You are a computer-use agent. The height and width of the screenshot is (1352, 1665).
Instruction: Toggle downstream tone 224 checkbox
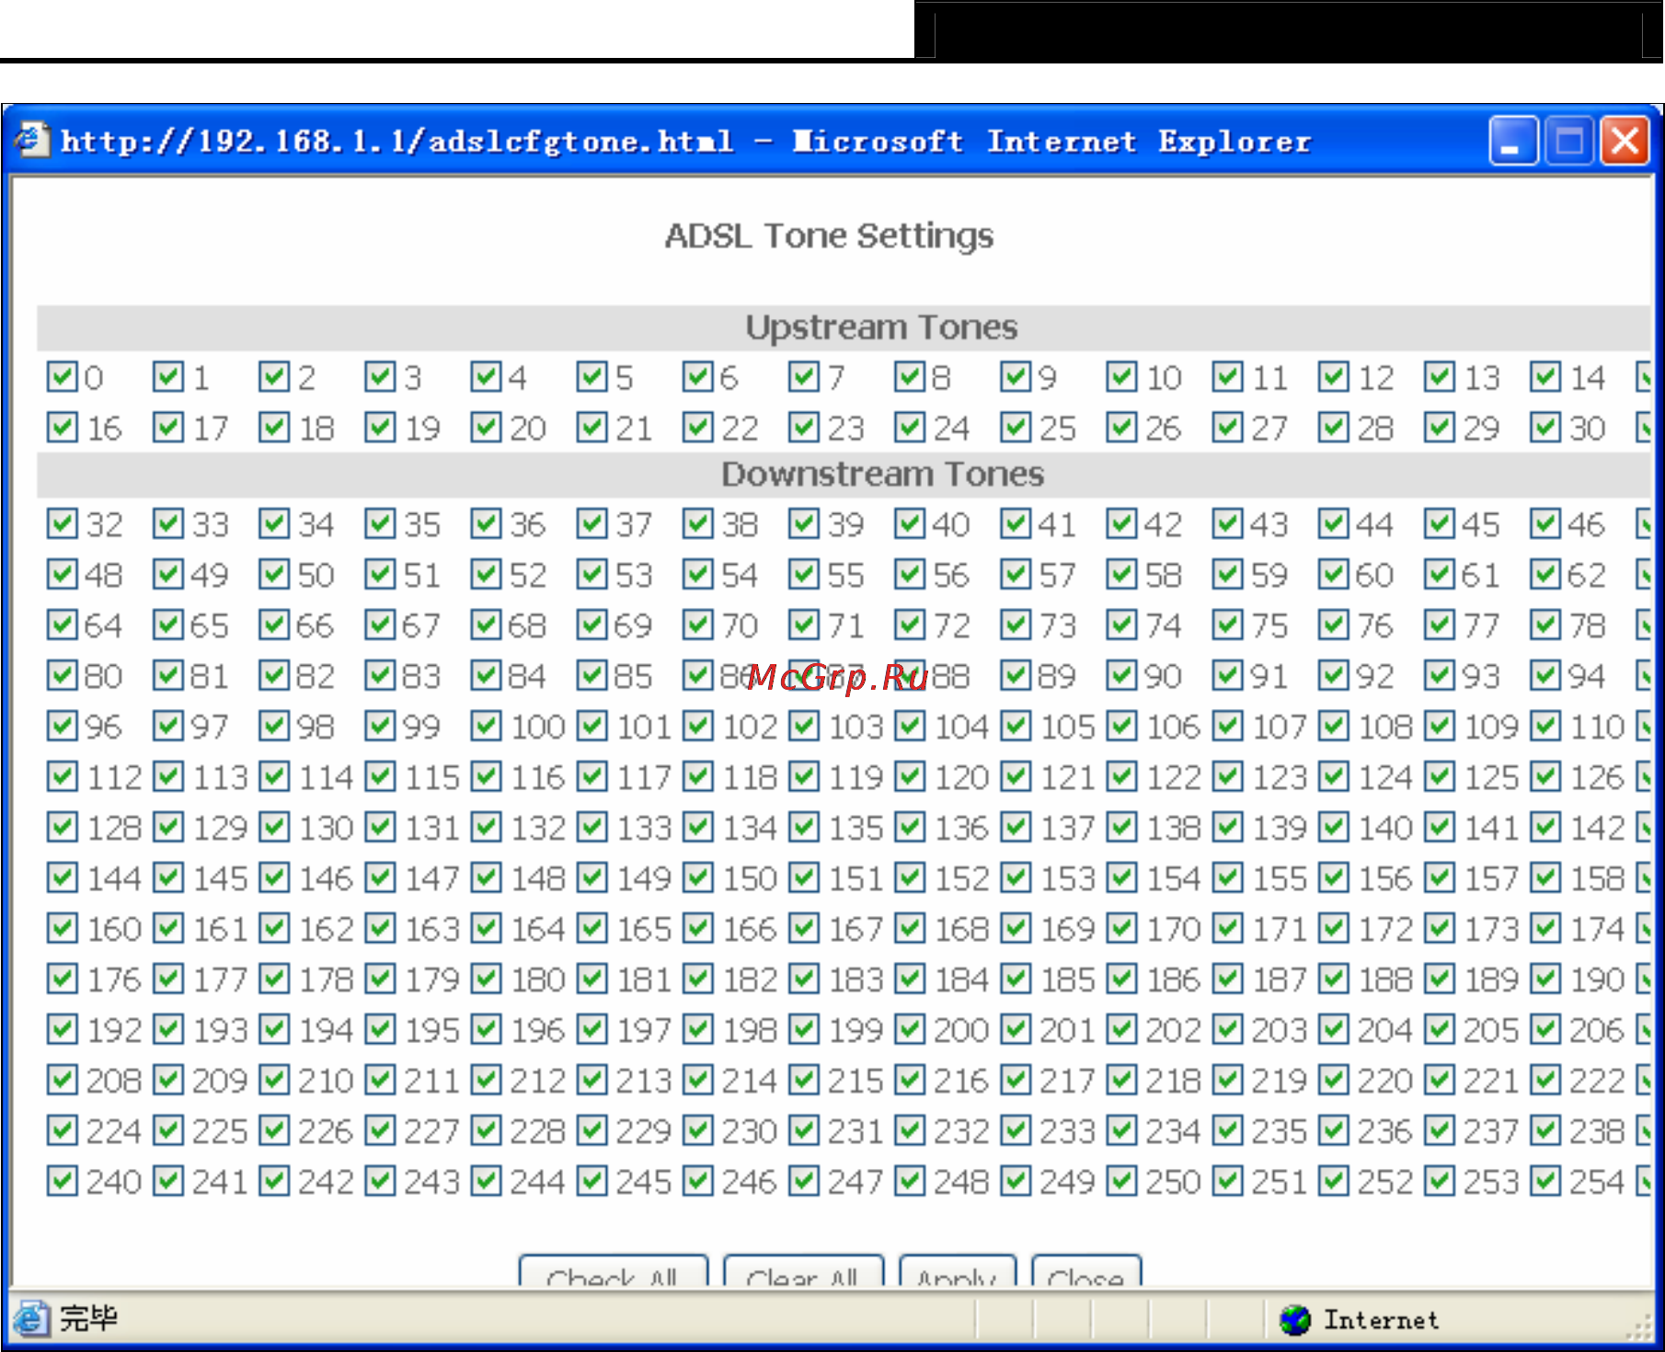63,1130
